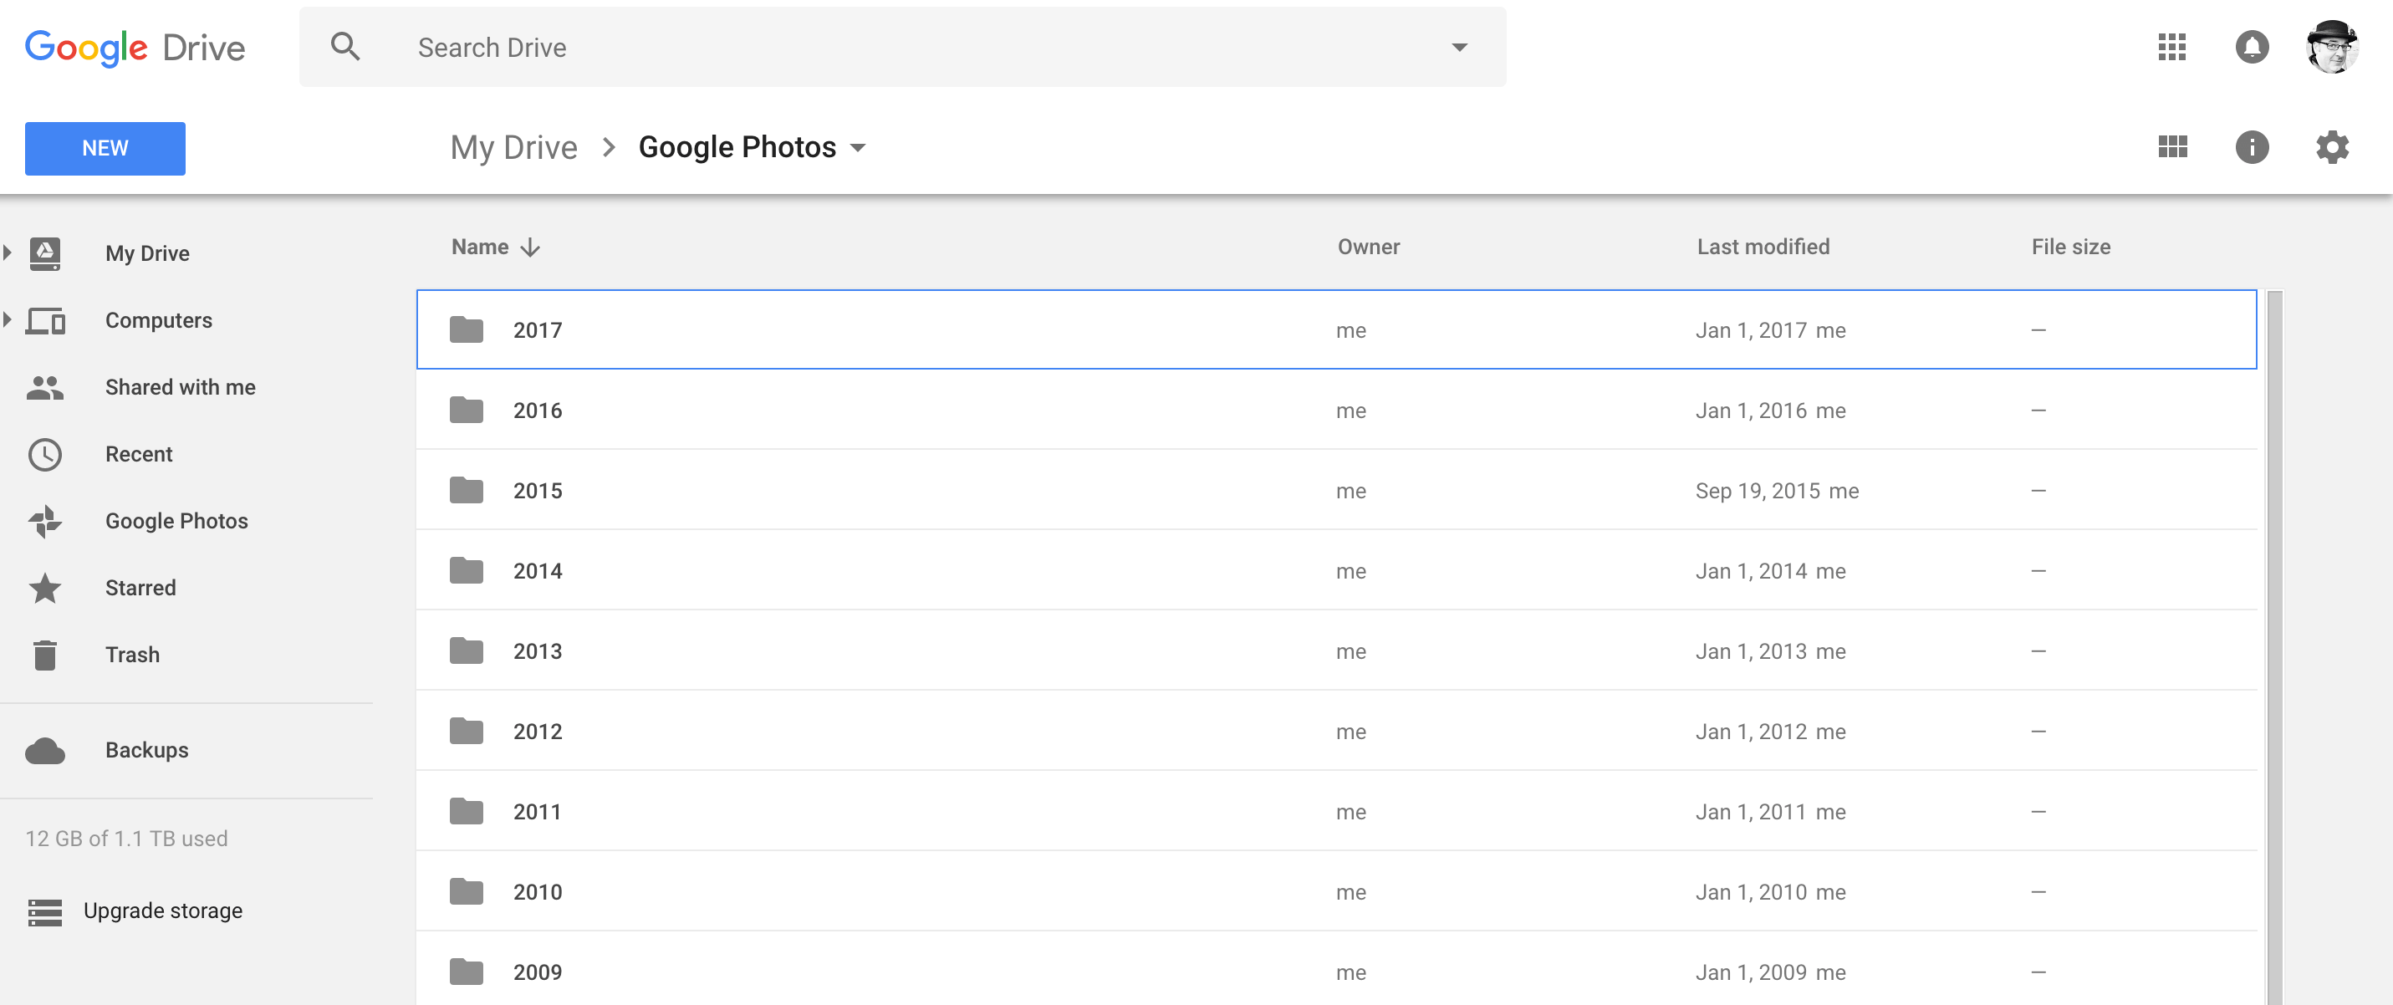Click the NEW button
Image resolution: width=2393 pixels, height=1005 pixels.
(105, 149)
